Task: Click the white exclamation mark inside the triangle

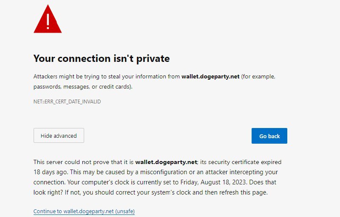Action: pyautogui.click(x=48, y=20)
